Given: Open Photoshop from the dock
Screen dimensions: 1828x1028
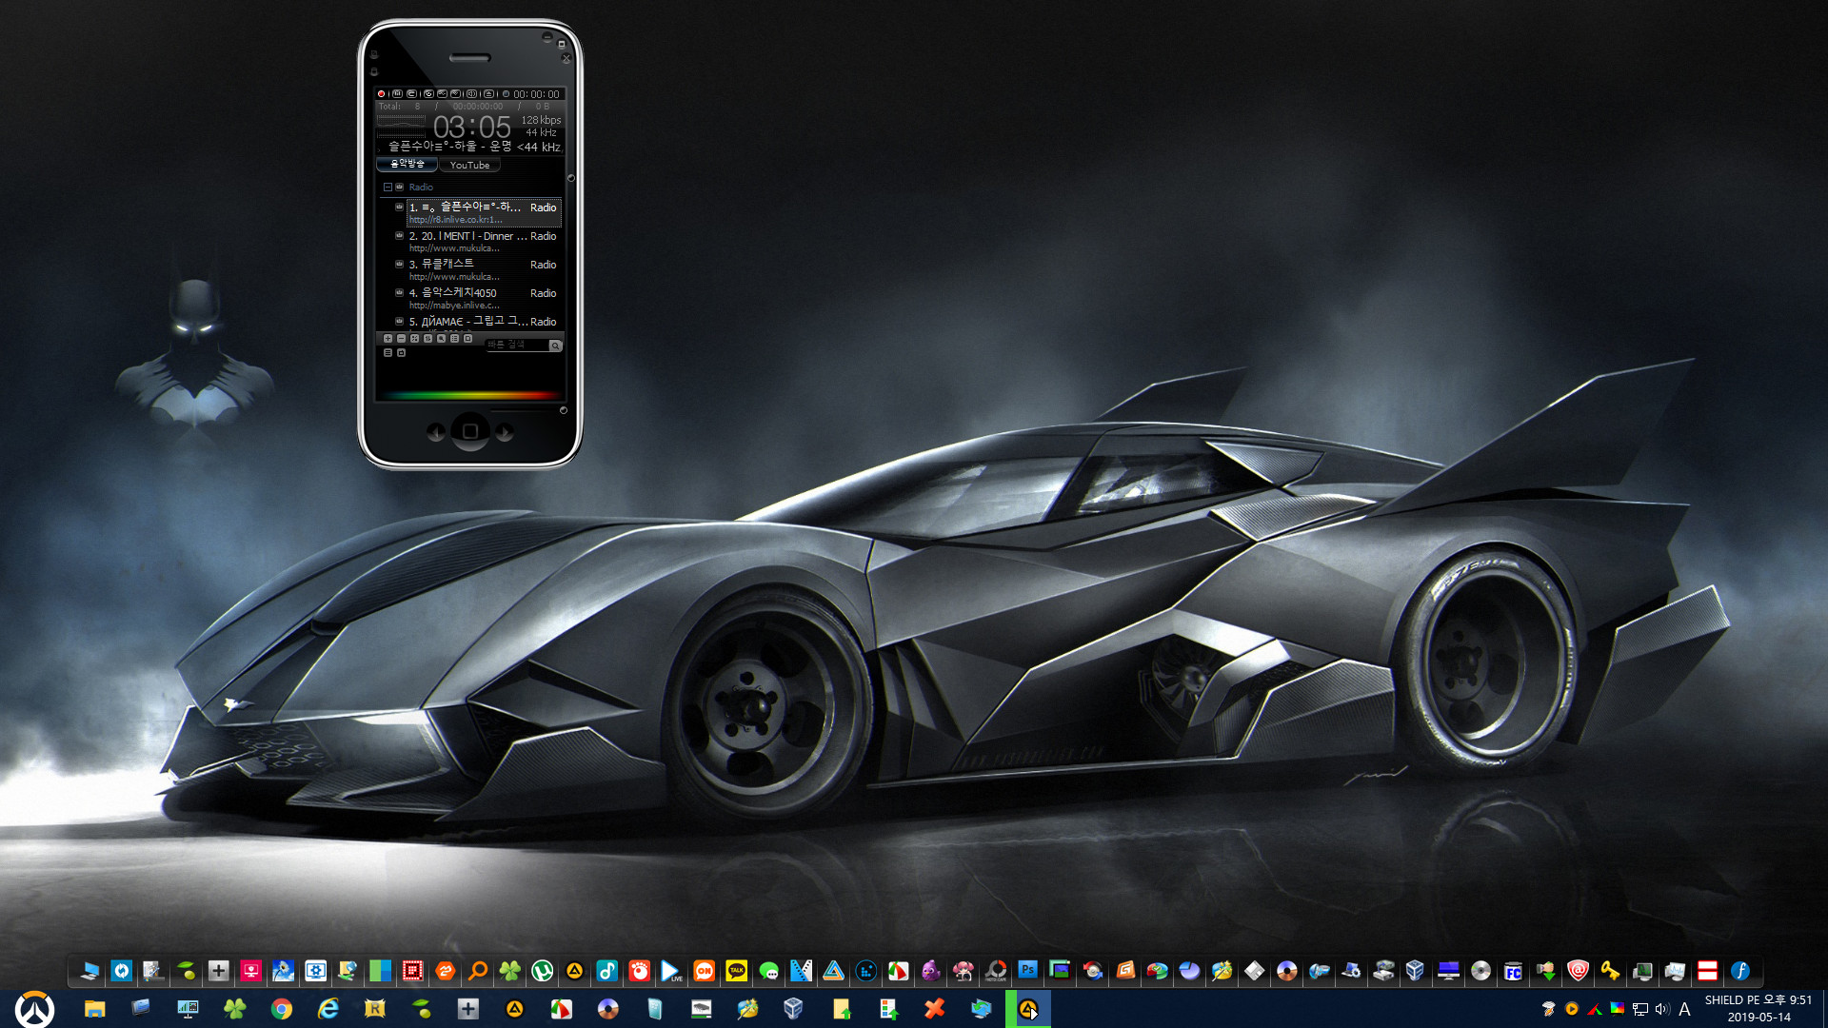Looking at the screenshot, I should click(x=1027, y=971).
